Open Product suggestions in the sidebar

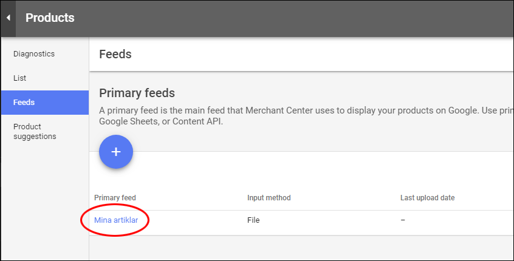click(35, 132)
